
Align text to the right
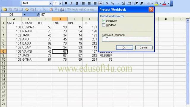(95, 3)
